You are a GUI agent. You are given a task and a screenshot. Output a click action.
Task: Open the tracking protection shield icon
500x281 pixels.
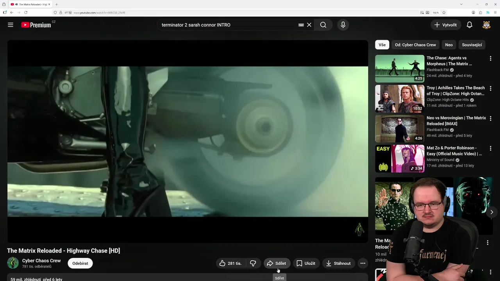[x=55, y=12]
